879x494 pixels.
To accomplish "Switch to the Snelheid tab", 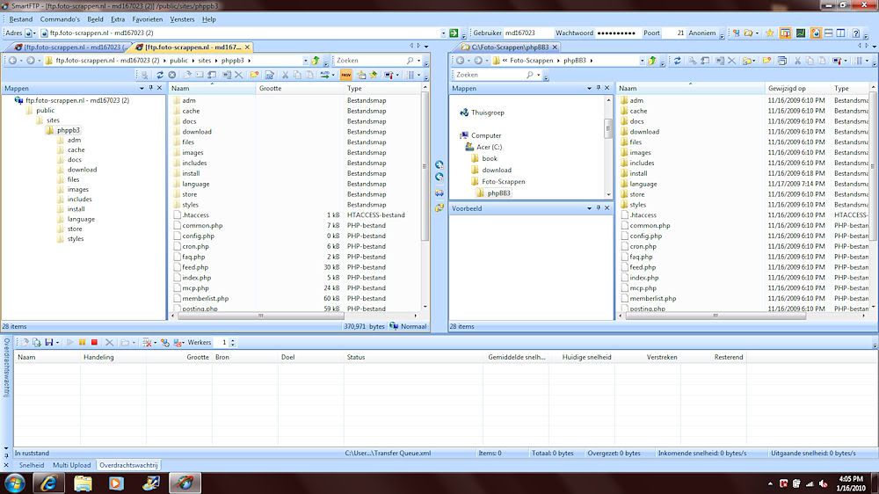I will pyautogui.click(x=32, y=465).
